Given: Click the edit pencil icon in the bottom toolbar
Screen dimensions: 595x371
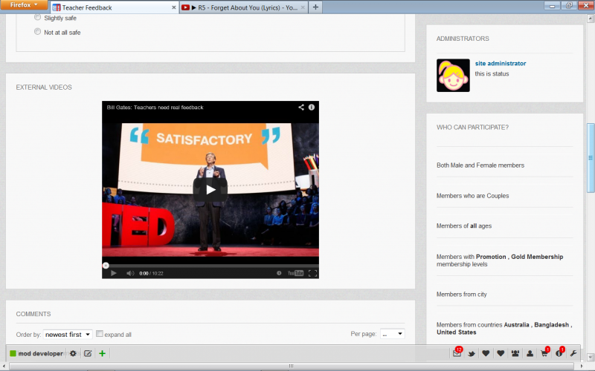Looking at the screenshot, I should (x=88, y=353).
